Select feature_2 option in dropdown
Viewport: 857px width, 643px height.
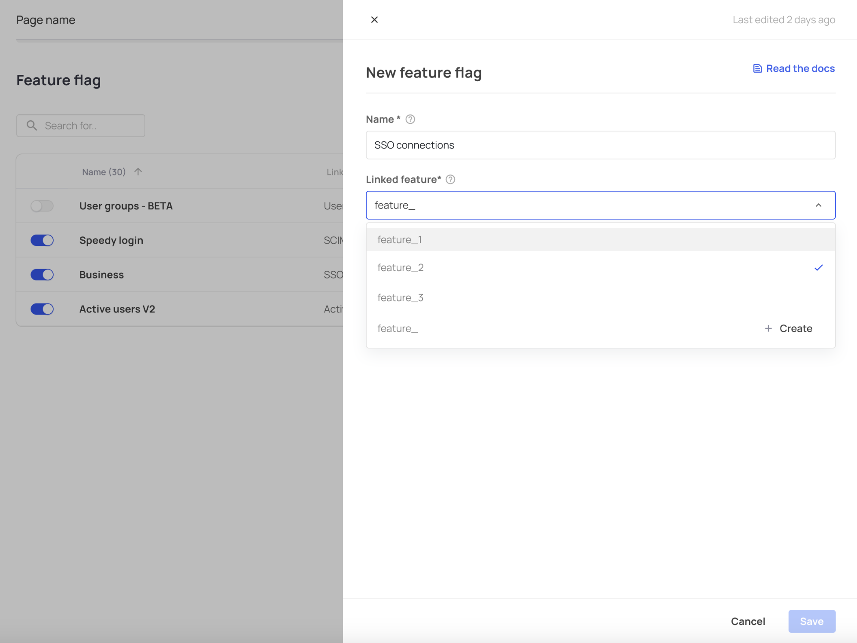click(401, 268)
